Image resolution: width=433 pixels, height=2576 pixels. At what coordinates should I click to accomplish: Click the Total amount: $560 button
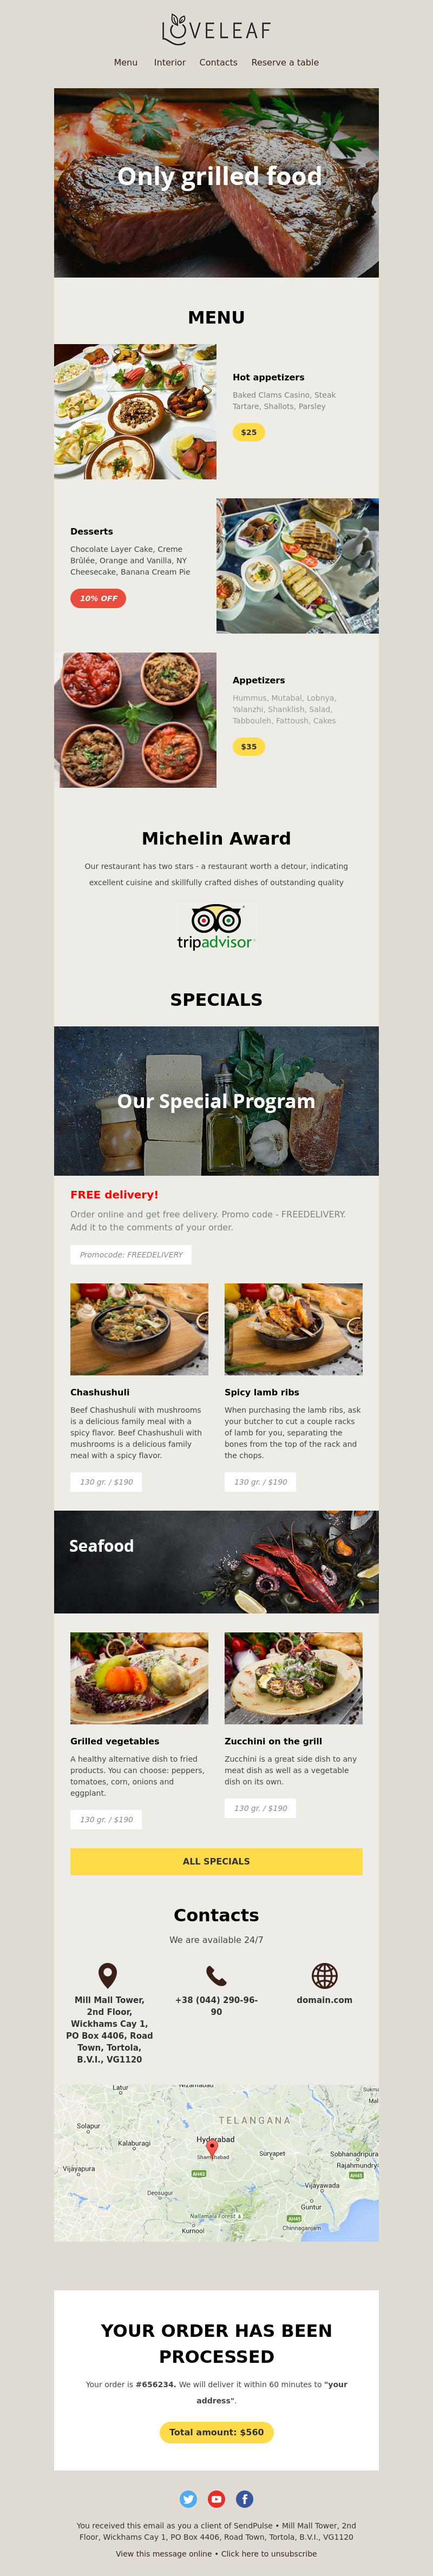tap(216, 2431)
